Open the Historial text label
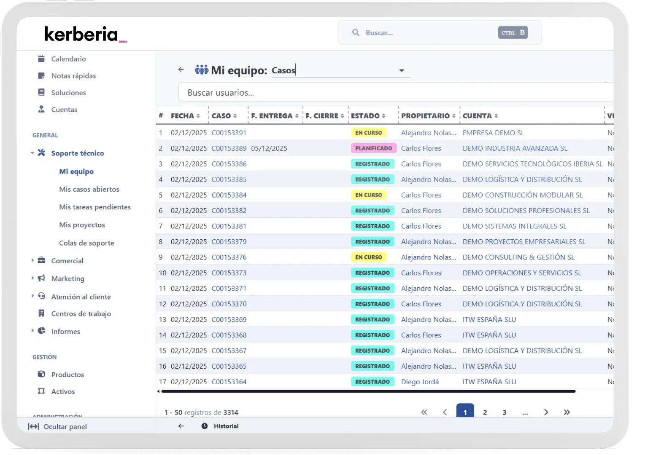672x455 pixels. (x=226, y=426)
